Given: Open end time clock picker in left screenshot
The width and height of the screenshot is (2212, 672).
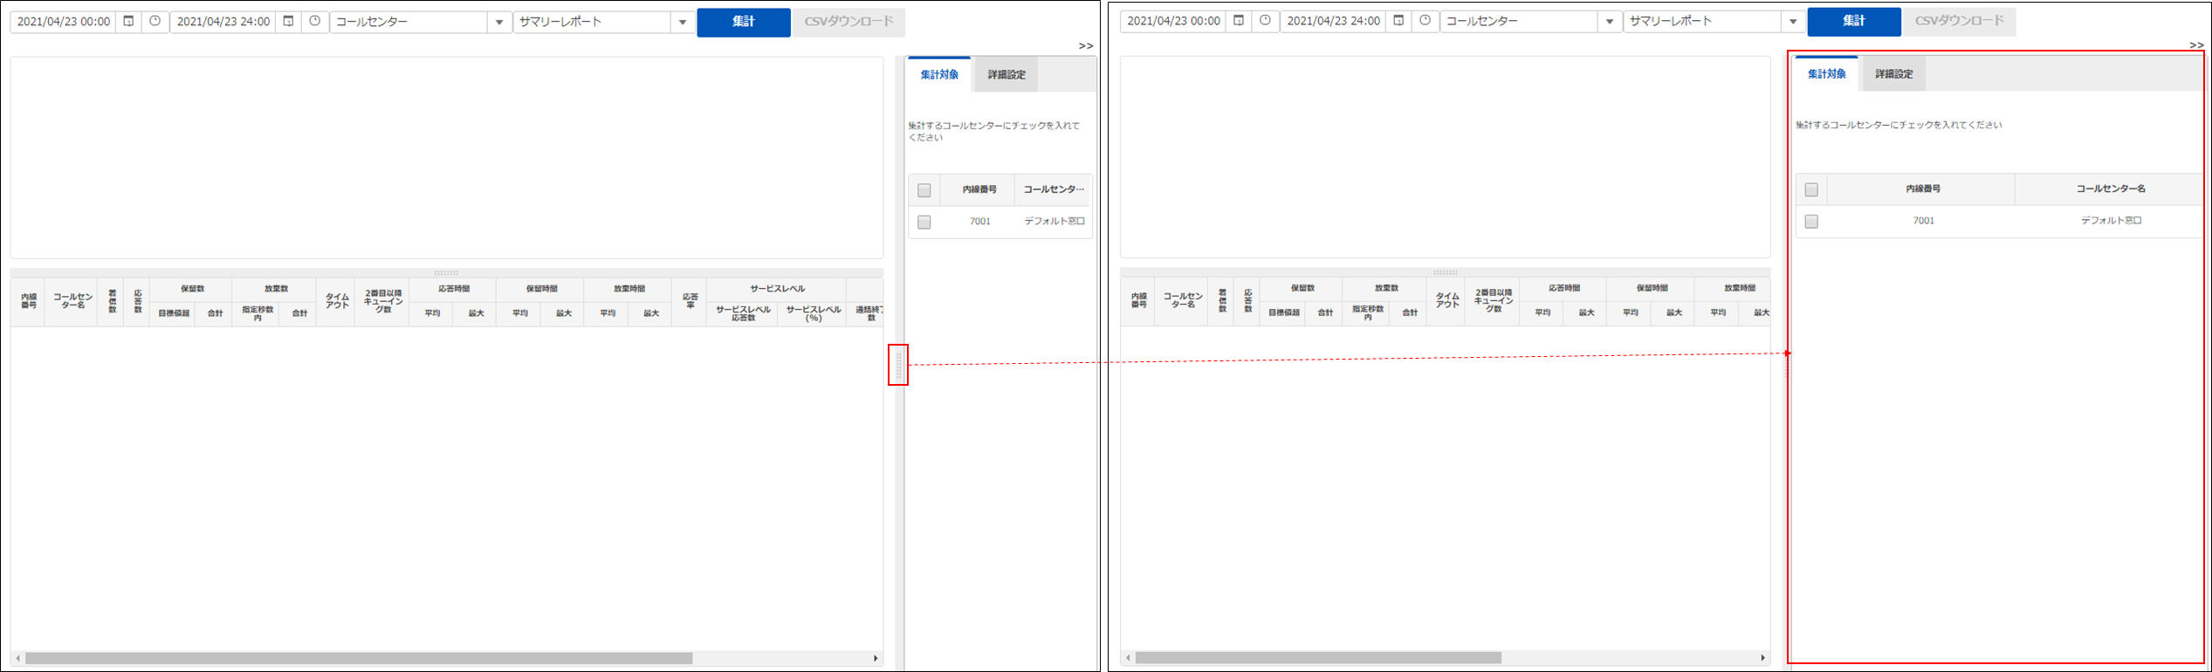Looking at the screenshot, I should 315,22.
